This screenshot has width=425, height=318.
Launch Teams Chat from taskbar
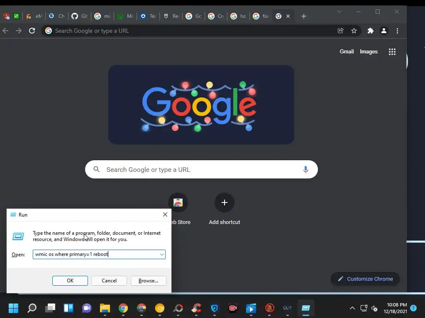(x=87, y=308)
